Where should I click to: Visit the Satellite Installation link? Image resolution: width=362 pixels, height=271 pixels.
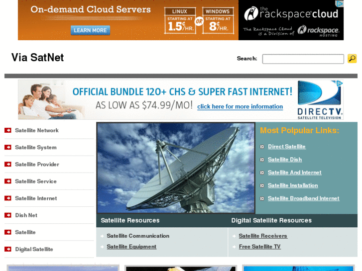pyautogui.click(x=293, y=185)
